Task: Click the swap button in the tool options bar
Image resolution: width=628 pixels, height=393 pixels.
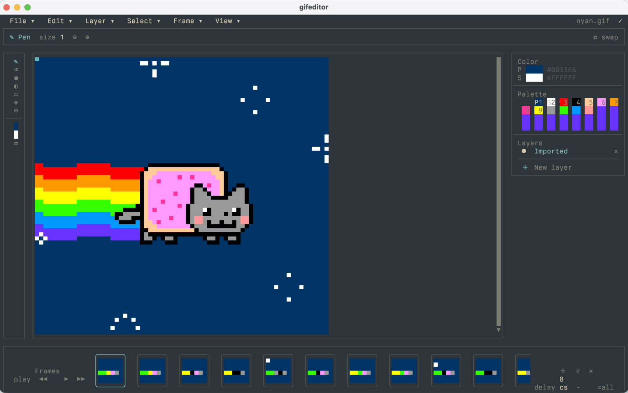Action: point(605,37)
